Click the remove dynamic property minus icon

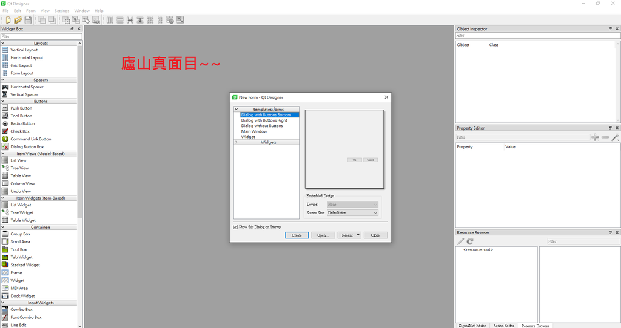click(605, 137)
